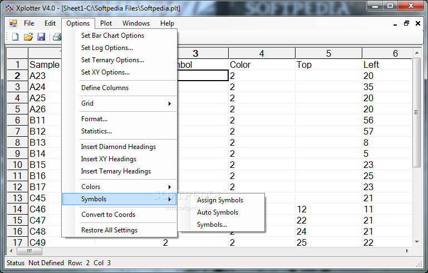Click the horizontal scrollbar right arrow
428x273 pixels.
coord(407,251)
